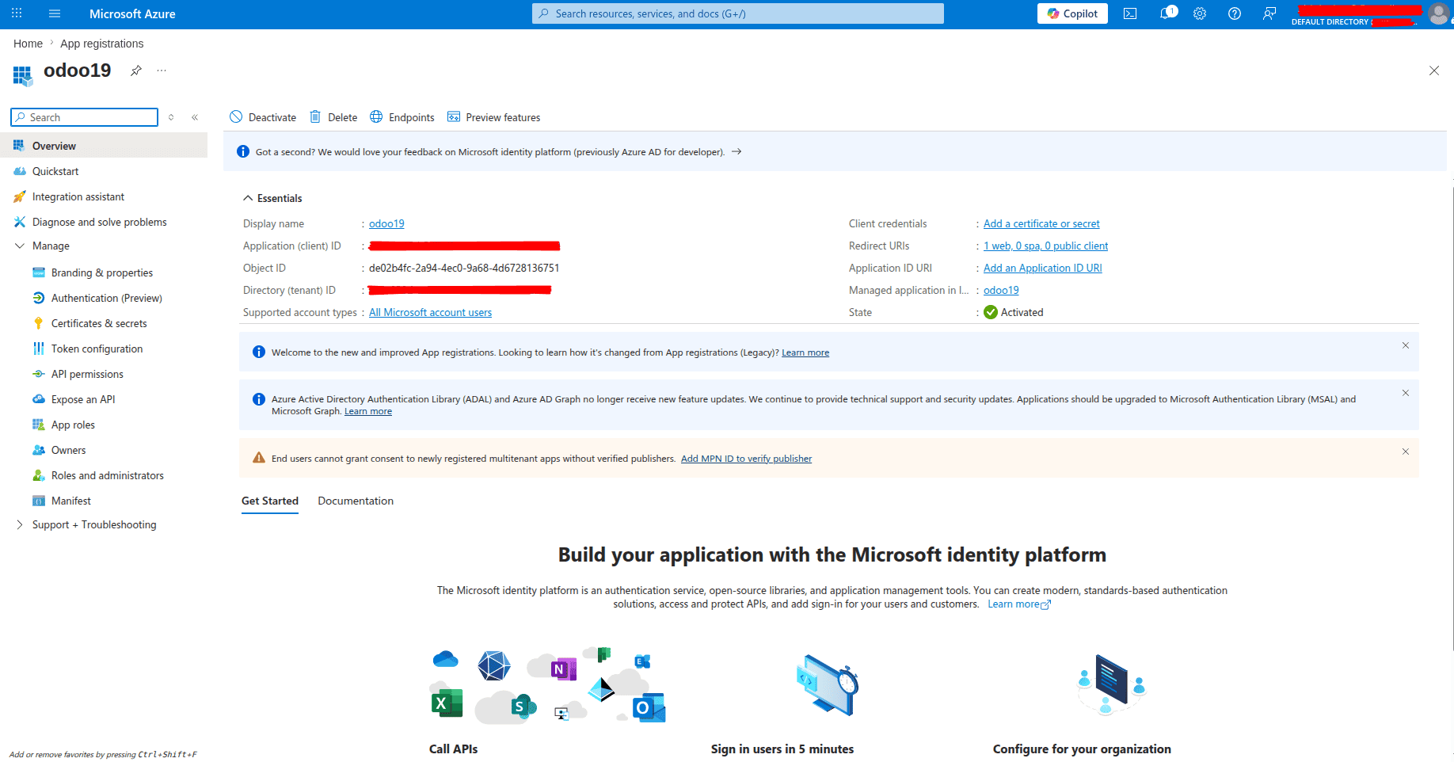This screenshot has height=762, width=1454.
Task: Click Deactivate in the toolbar
Action: click(263, 117)
